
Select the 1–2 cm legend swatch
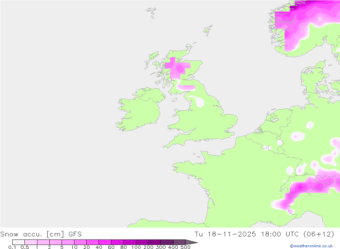(x=44, y=242)
